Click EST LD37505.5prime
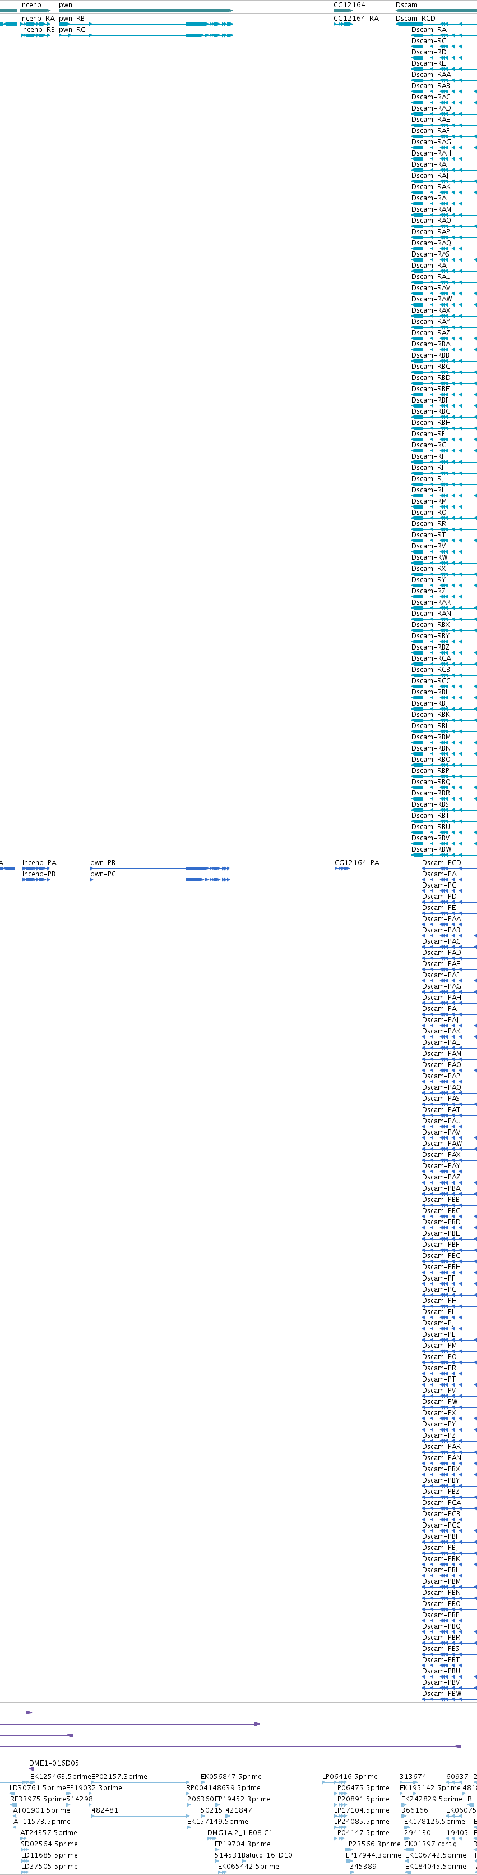The height and width of the screenshot is (1875, 477). [49, 1866]
